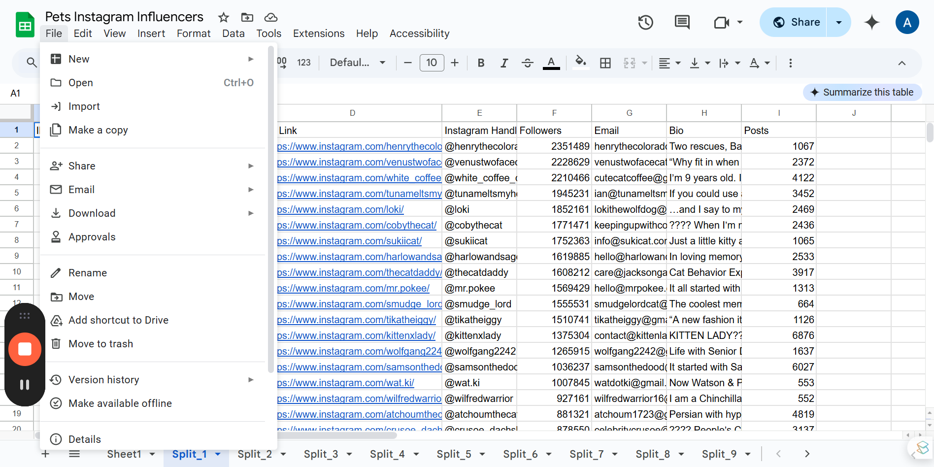Viewport: 934px width, 467px height.
Task: Select column F header
Action: pyautogui.click(x=554, y=113)
